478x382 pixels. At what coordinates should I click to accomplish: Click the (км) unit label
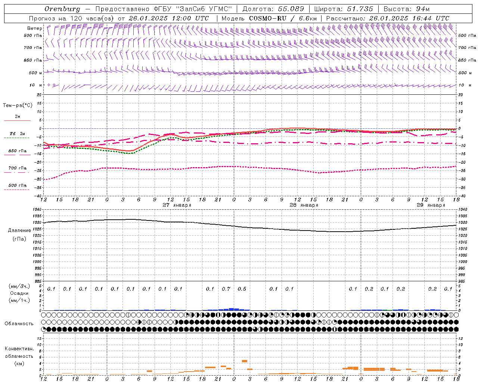point(19,363)
